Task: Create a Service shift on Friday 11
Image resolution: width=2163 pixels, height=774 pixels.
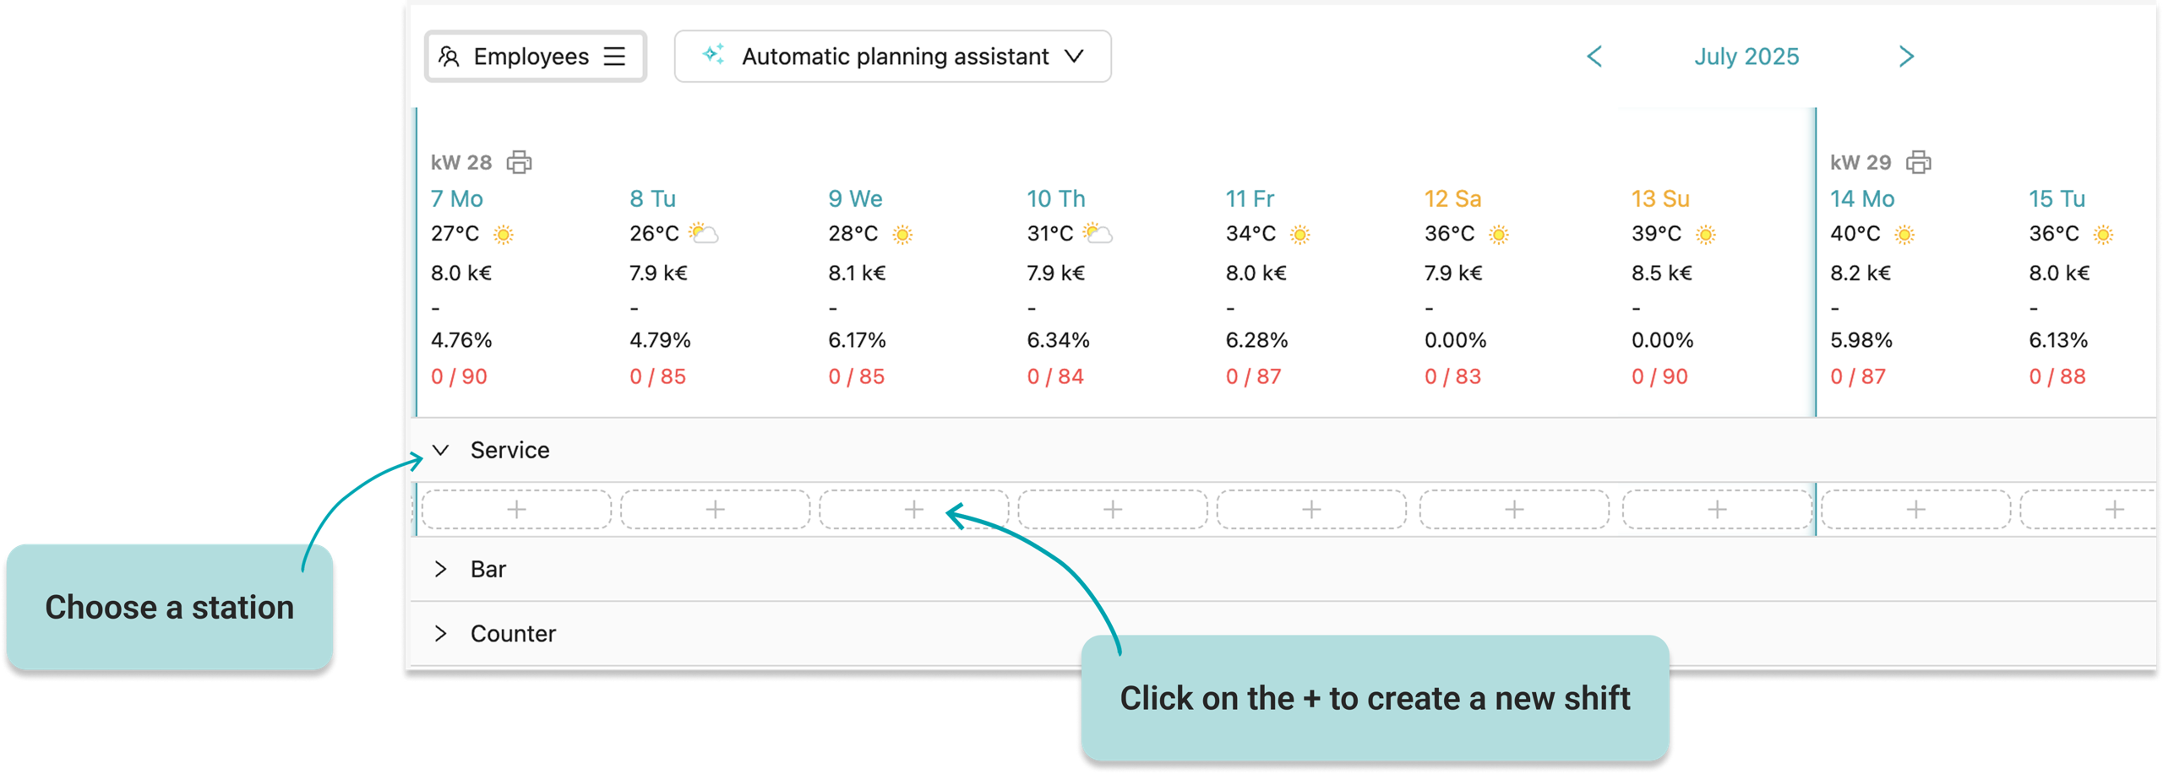Action: click(x=1311, y=510)
